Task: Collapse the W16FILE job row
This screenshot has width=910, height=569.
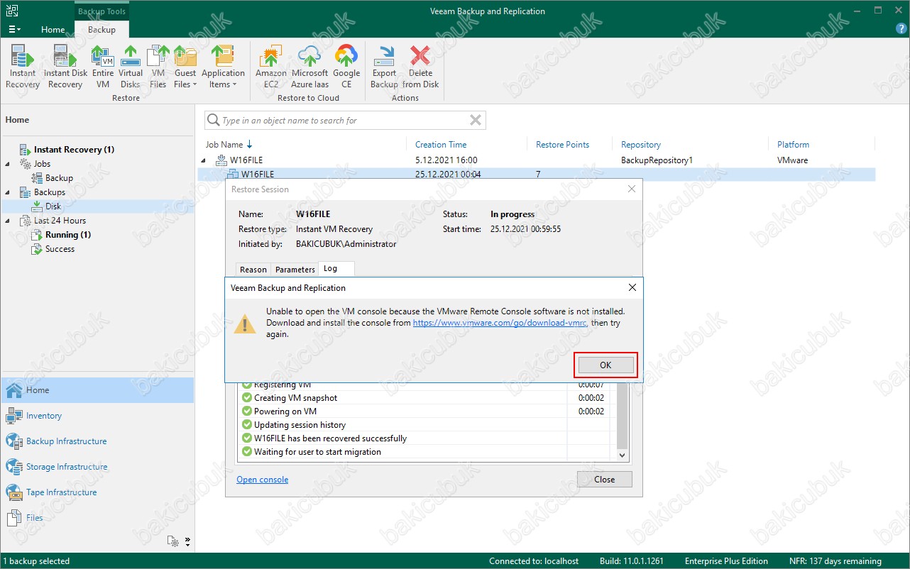Action: pyautogui.click(x=204, y=160)
